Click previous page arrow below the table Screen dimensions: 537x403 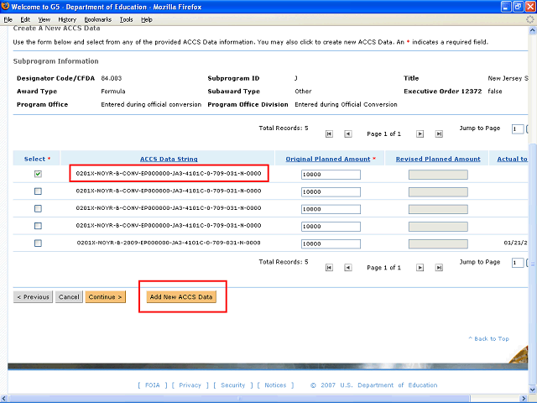tap(347, 268)
